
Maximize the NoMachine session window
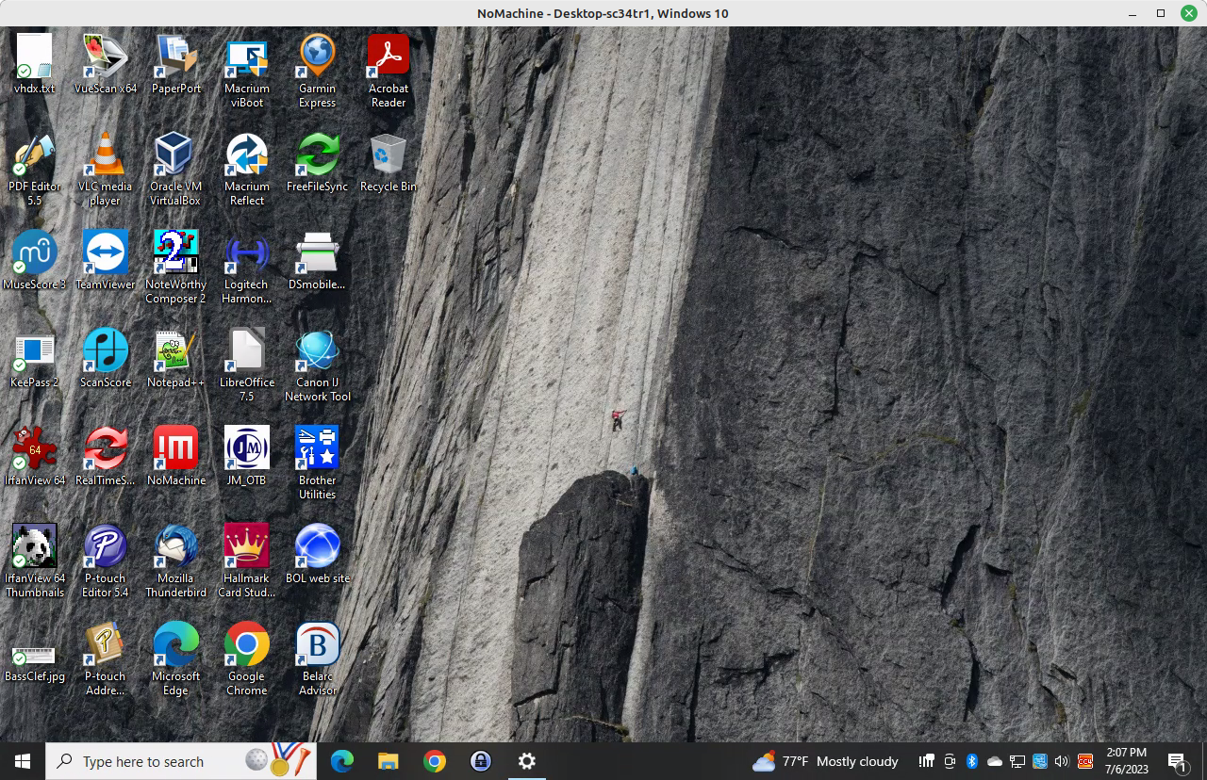coord(1161,13)
